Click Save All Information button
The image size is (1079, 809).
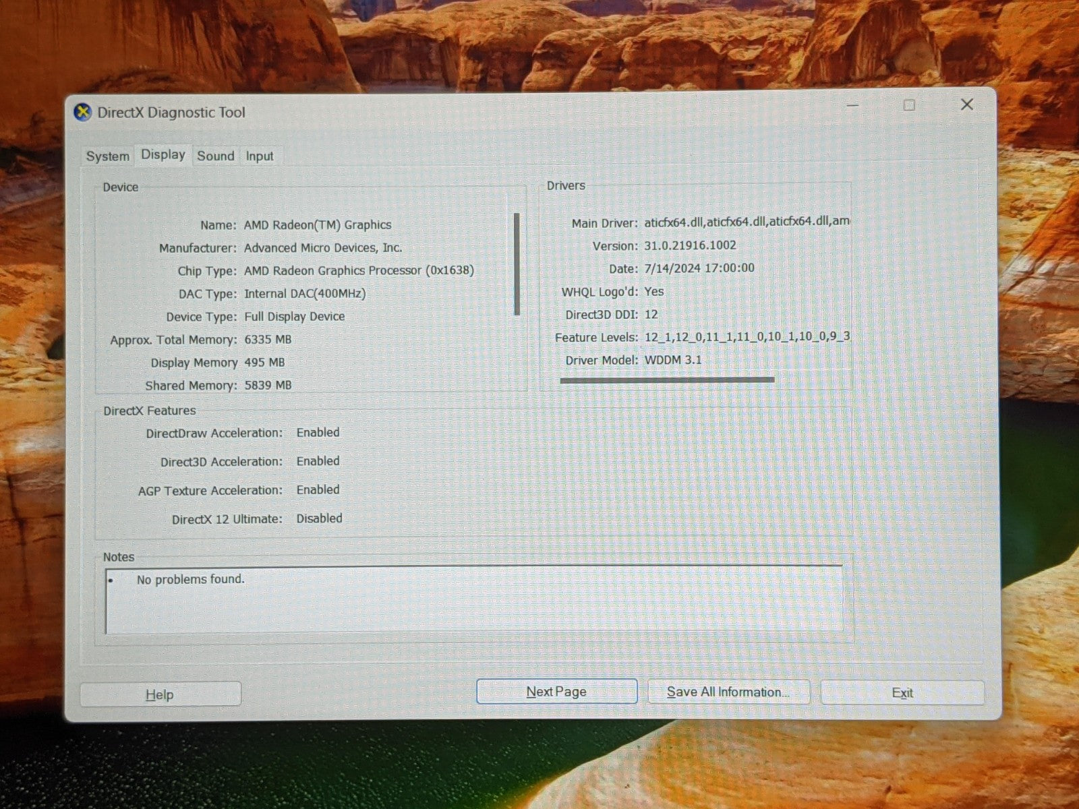[728, 692]
